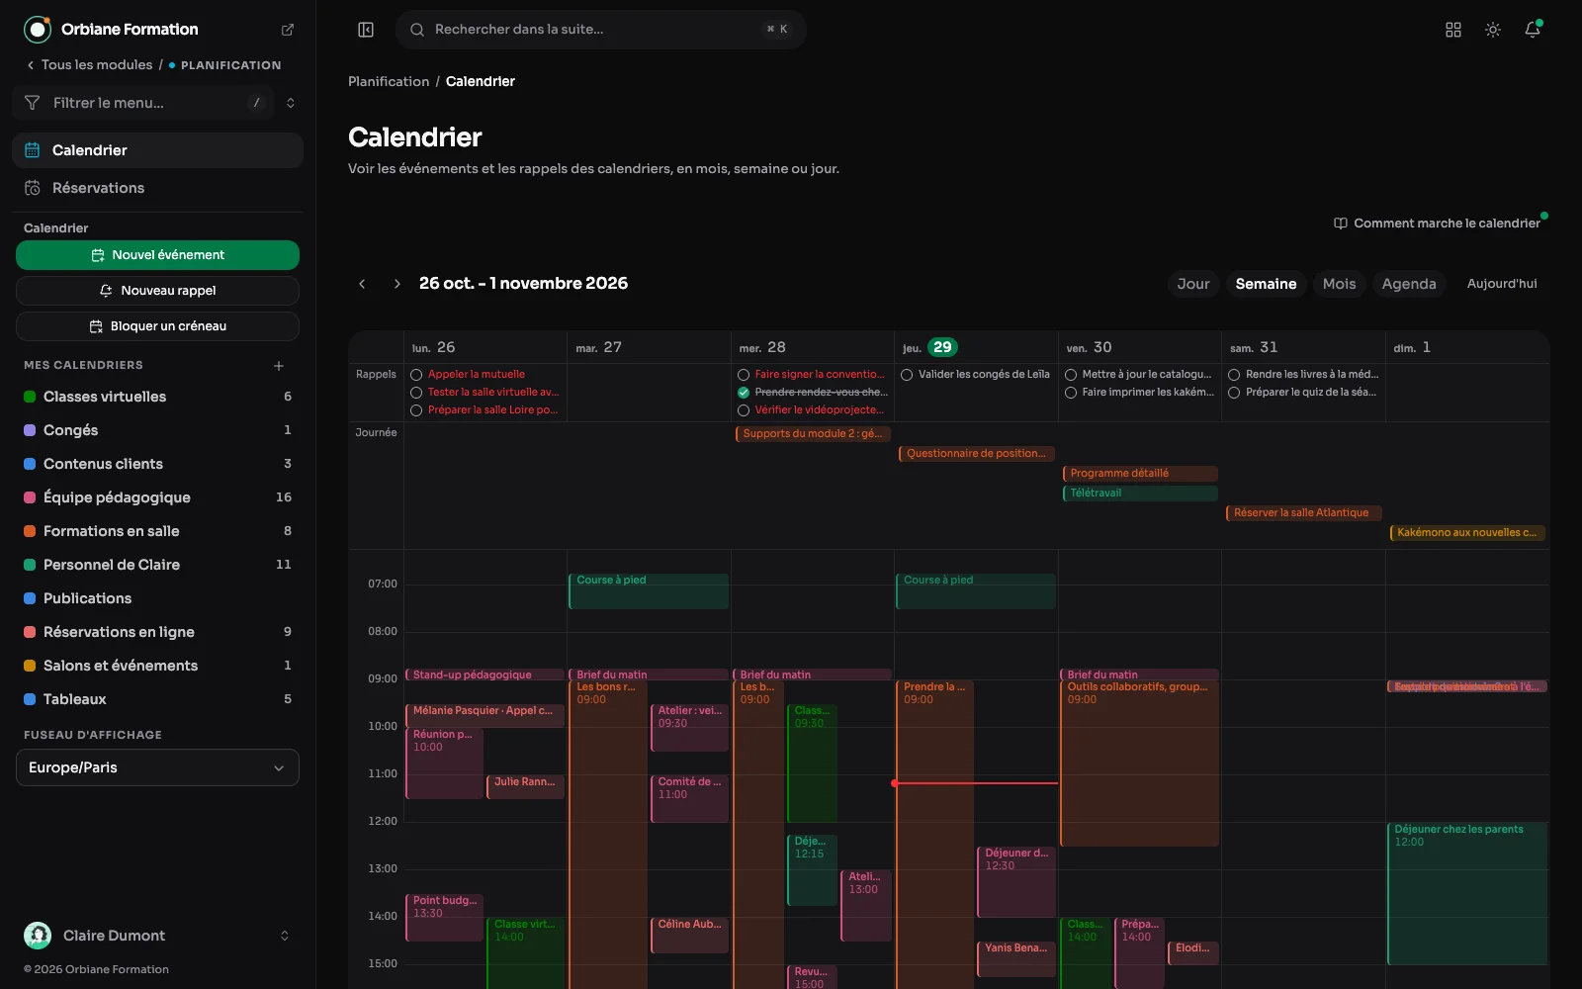Select Équipe pédagogique calendar

coord(117,497)
